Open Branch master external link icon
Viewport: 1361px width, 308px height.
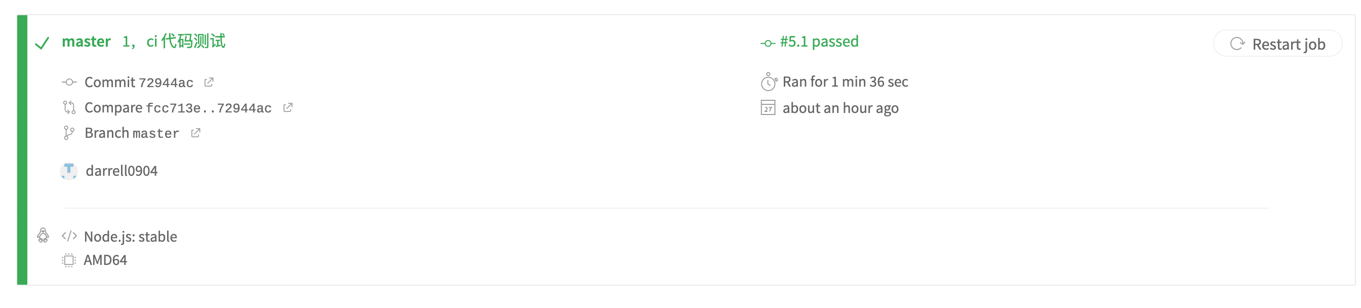tap(195, 133)
